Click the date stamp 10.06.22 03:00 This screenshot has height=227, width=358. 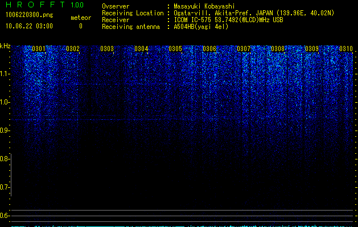click(29, 26)
